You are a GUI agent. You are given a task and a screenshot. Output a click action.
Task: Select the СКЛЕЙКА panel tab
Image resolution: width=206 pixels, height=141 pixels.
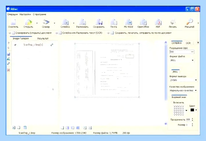point(177,43)
